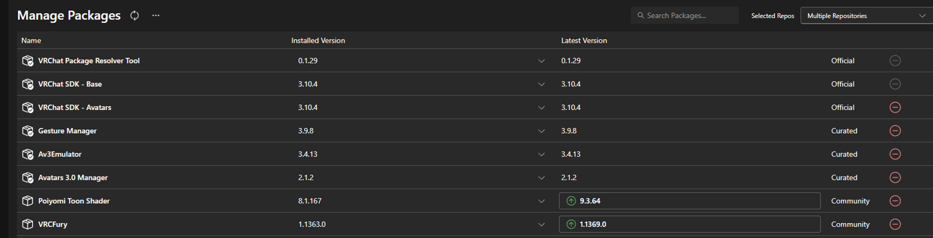Remove the VRCFury package
The image size is (933, 238).
(895, 224)
